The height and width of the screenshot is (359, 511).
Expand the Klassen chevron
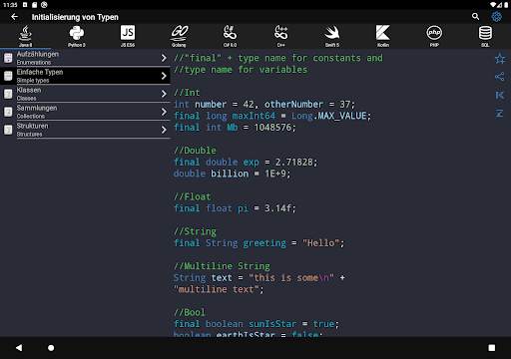pyautogui.click(x=164, y=94)
